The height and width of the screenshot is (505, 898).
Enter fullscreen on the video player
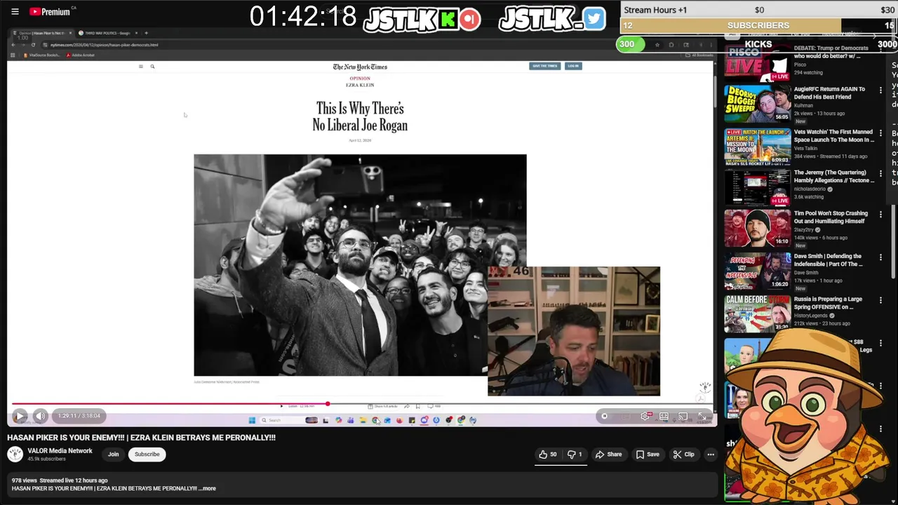702,417
